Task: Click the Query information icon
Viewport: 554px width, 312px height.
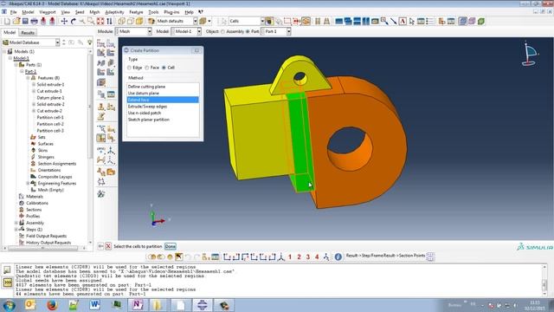Action: pos(338,257)
